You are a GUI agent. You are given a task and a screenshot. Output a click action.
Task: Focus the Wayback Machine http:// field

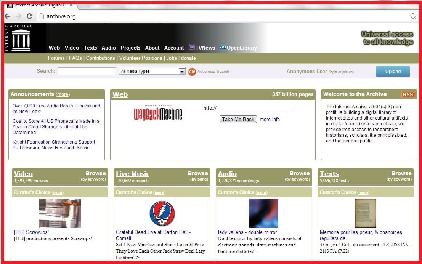[249, 108]
